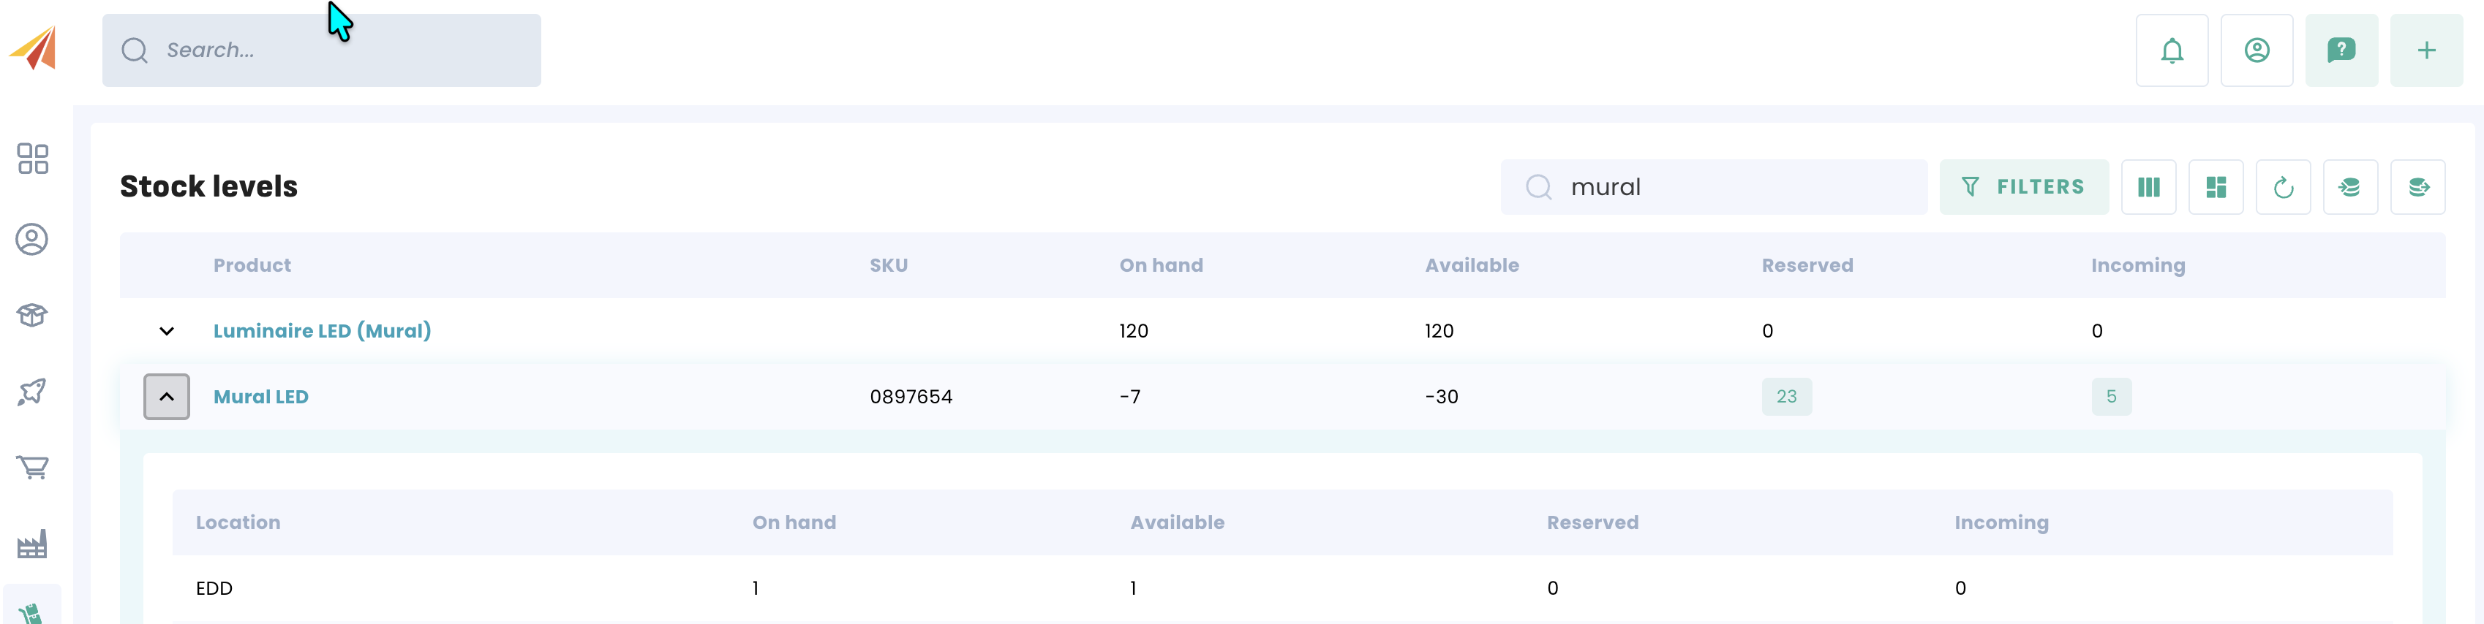Open the Luminaire LED (Mural) link

322,331
